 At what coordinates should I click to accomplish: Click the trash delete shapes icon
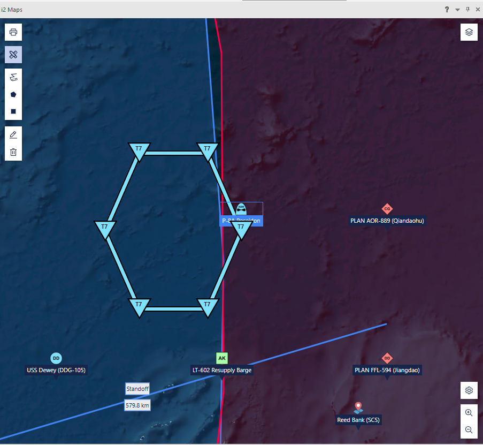(x=13, y=152)
